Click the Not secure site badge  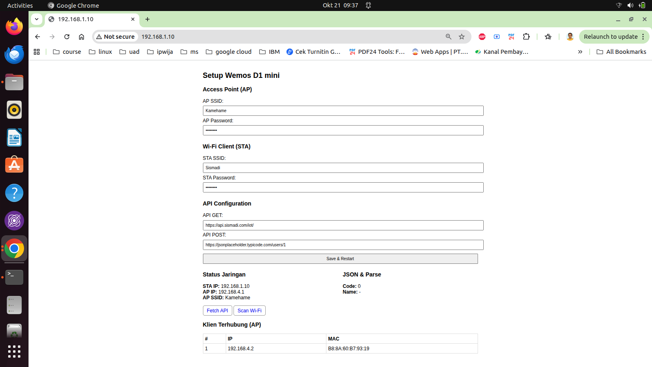(115, 37)
